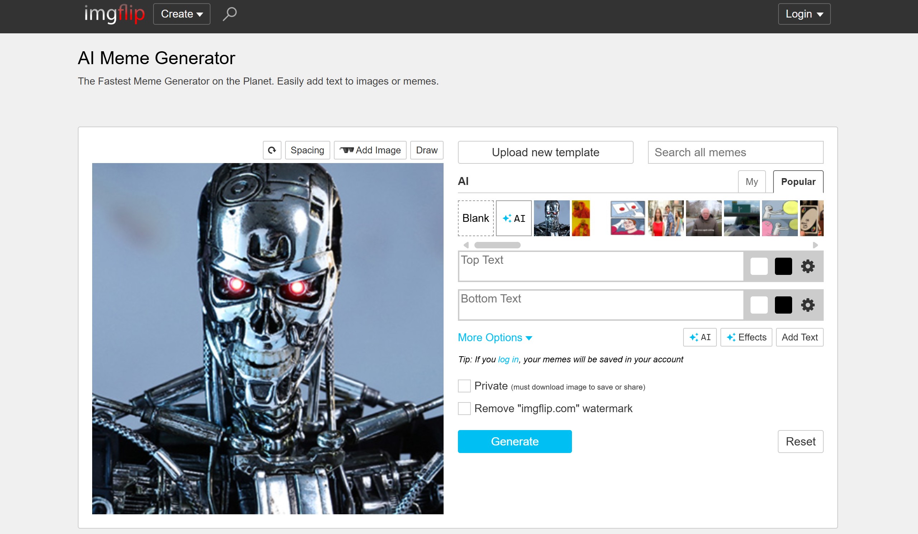918x534 pixels.
Task: Enable the Private checkbox
Action: coord(464,386)
